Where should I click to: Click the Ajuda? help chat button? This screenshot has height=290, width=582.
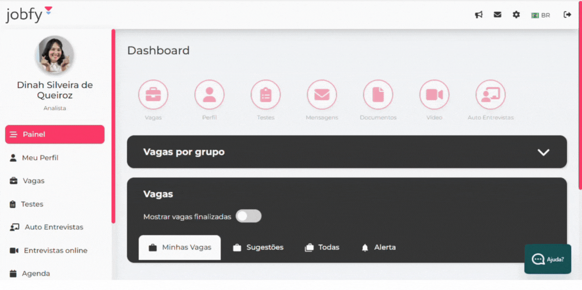[x=548, y=259]
